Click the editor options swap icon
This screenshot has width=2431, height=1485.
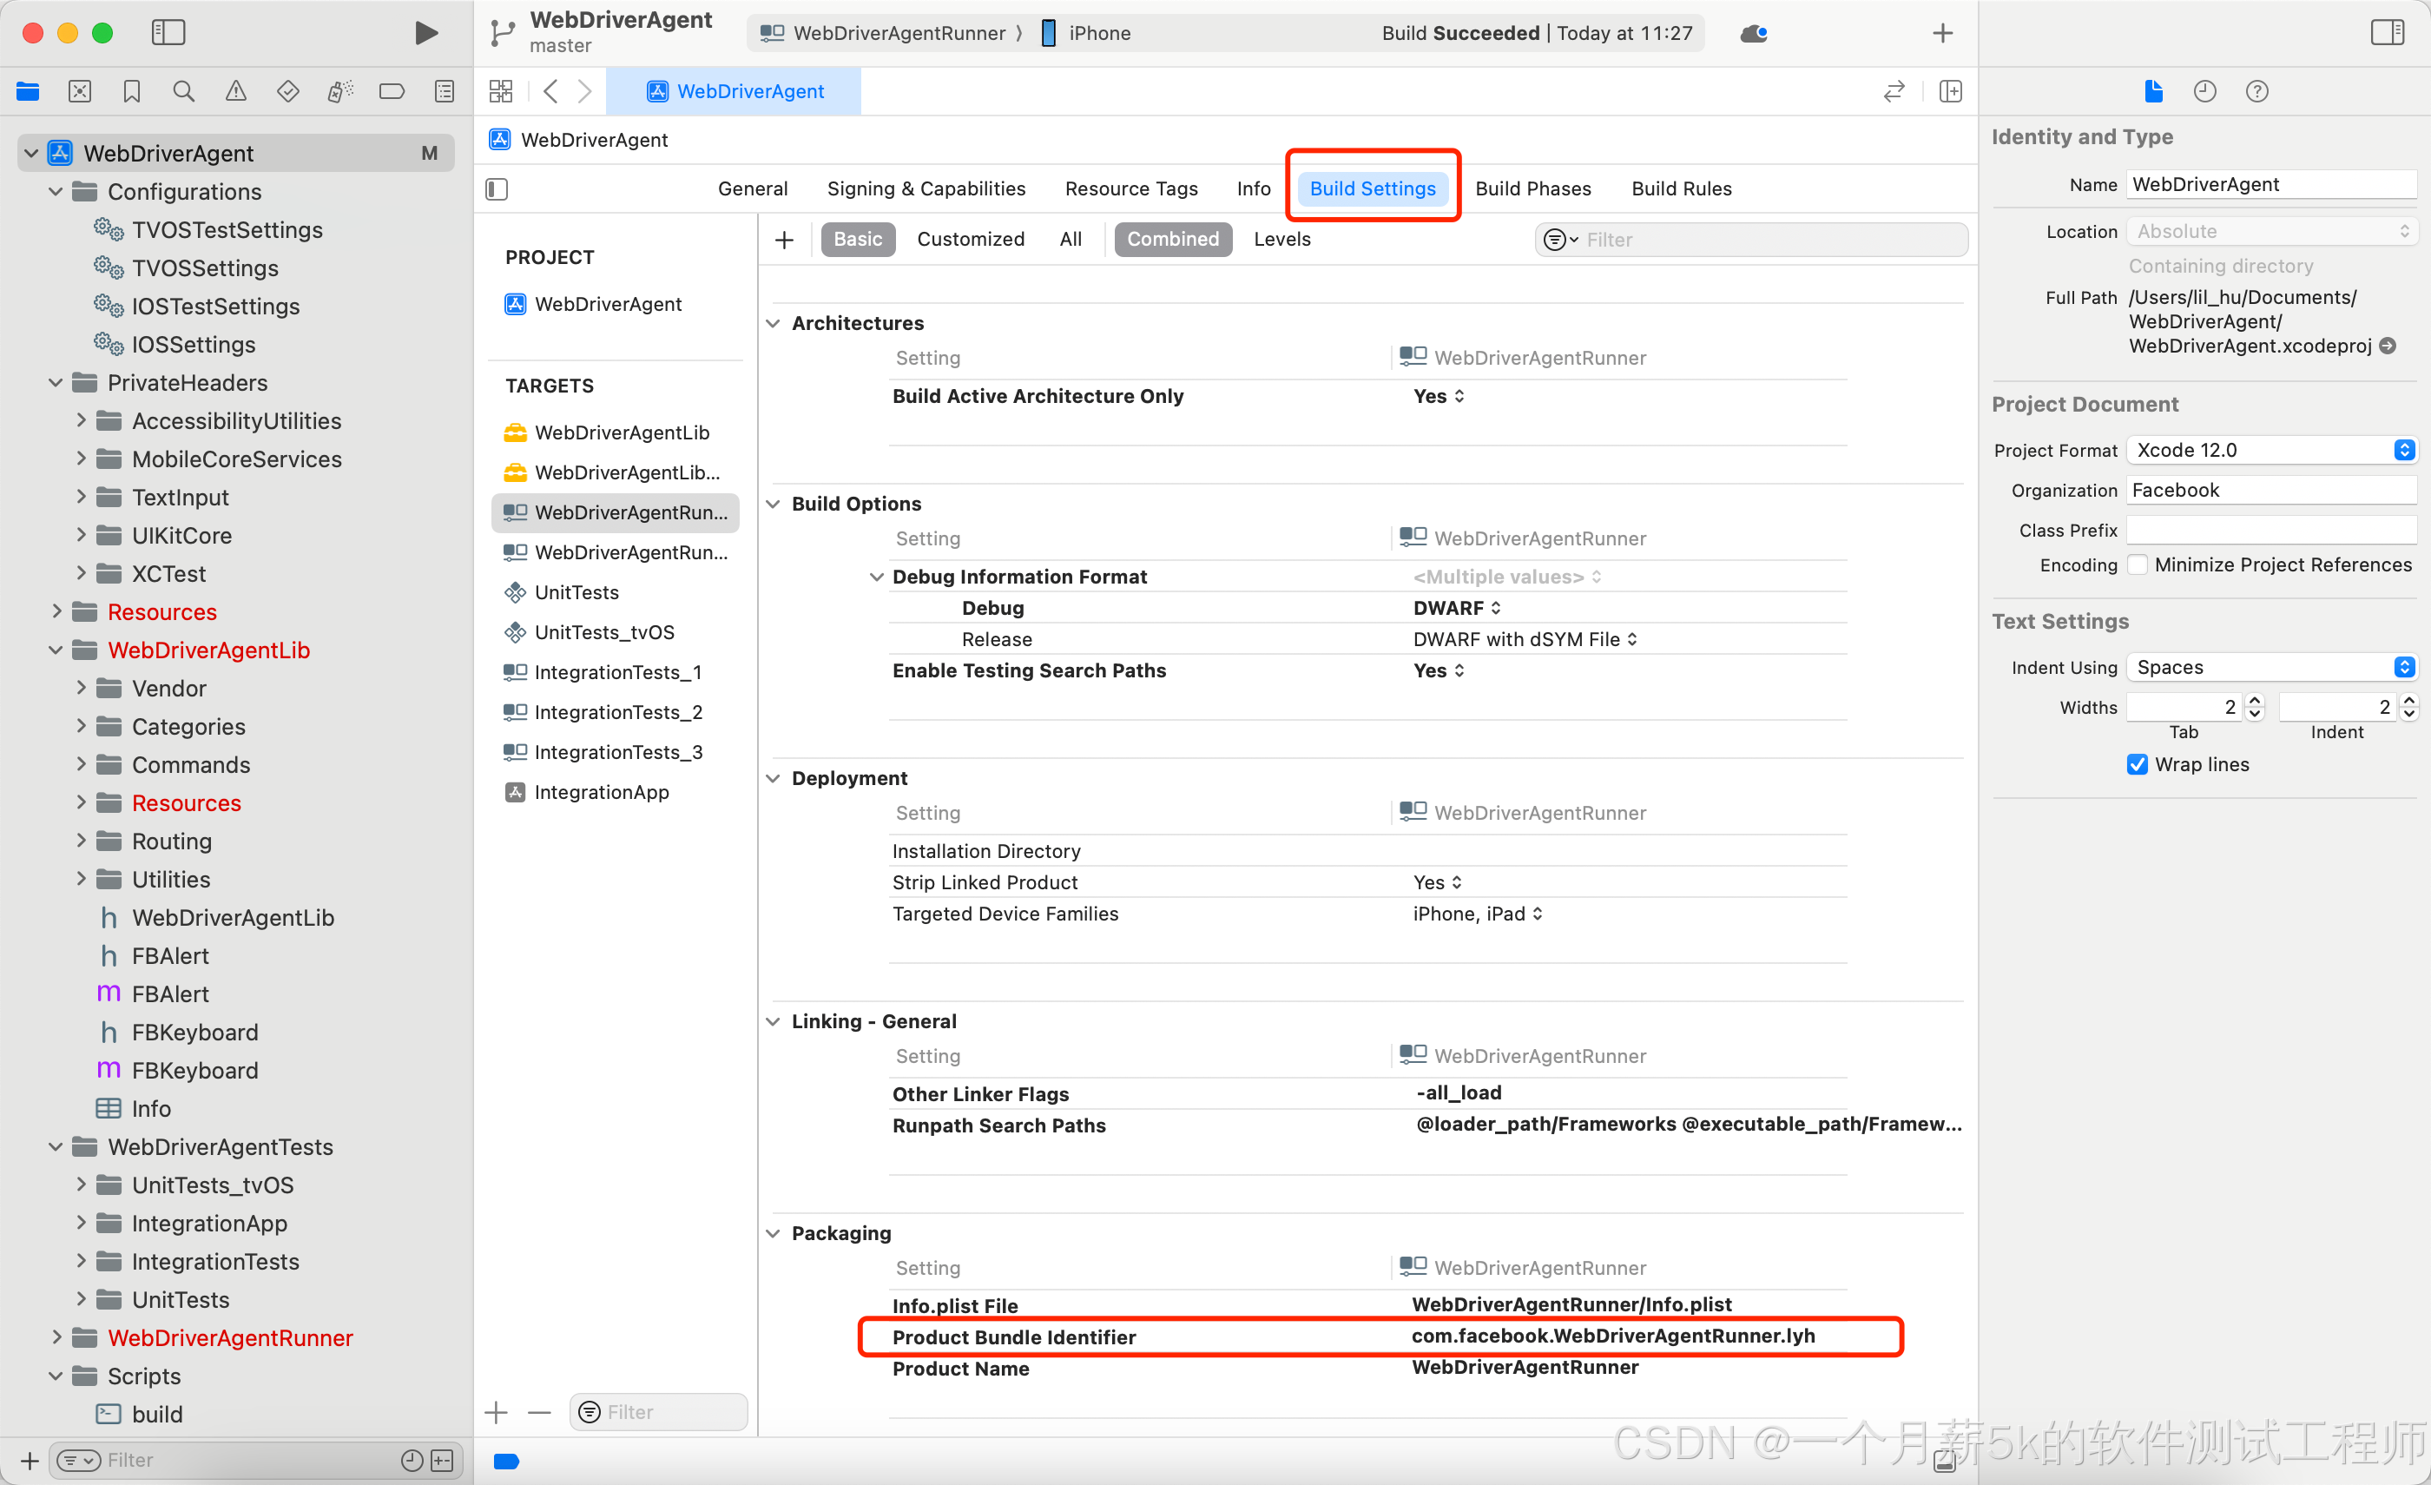[x=1894, y=92]
